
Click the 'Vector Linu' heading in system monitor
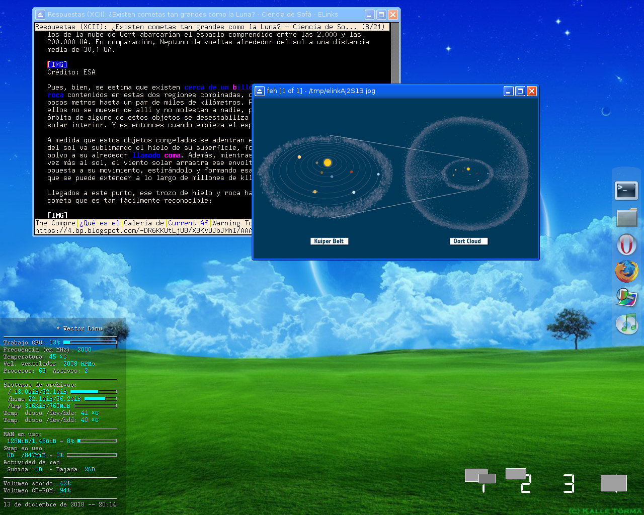[x=79, y=329]
